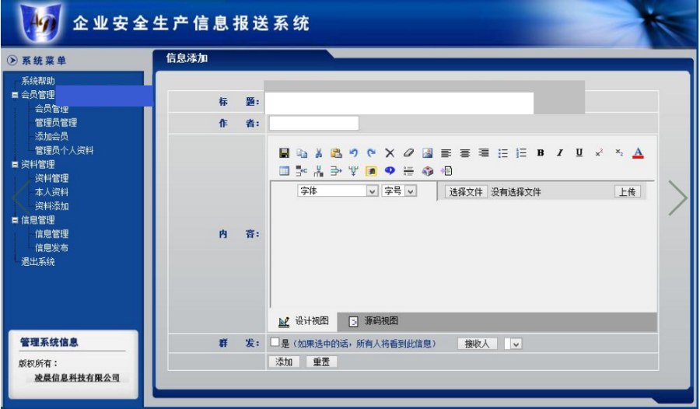700x409 pixels.
Task: Click the Copy icon in the editor toolbar
Action: pos(302,152)
